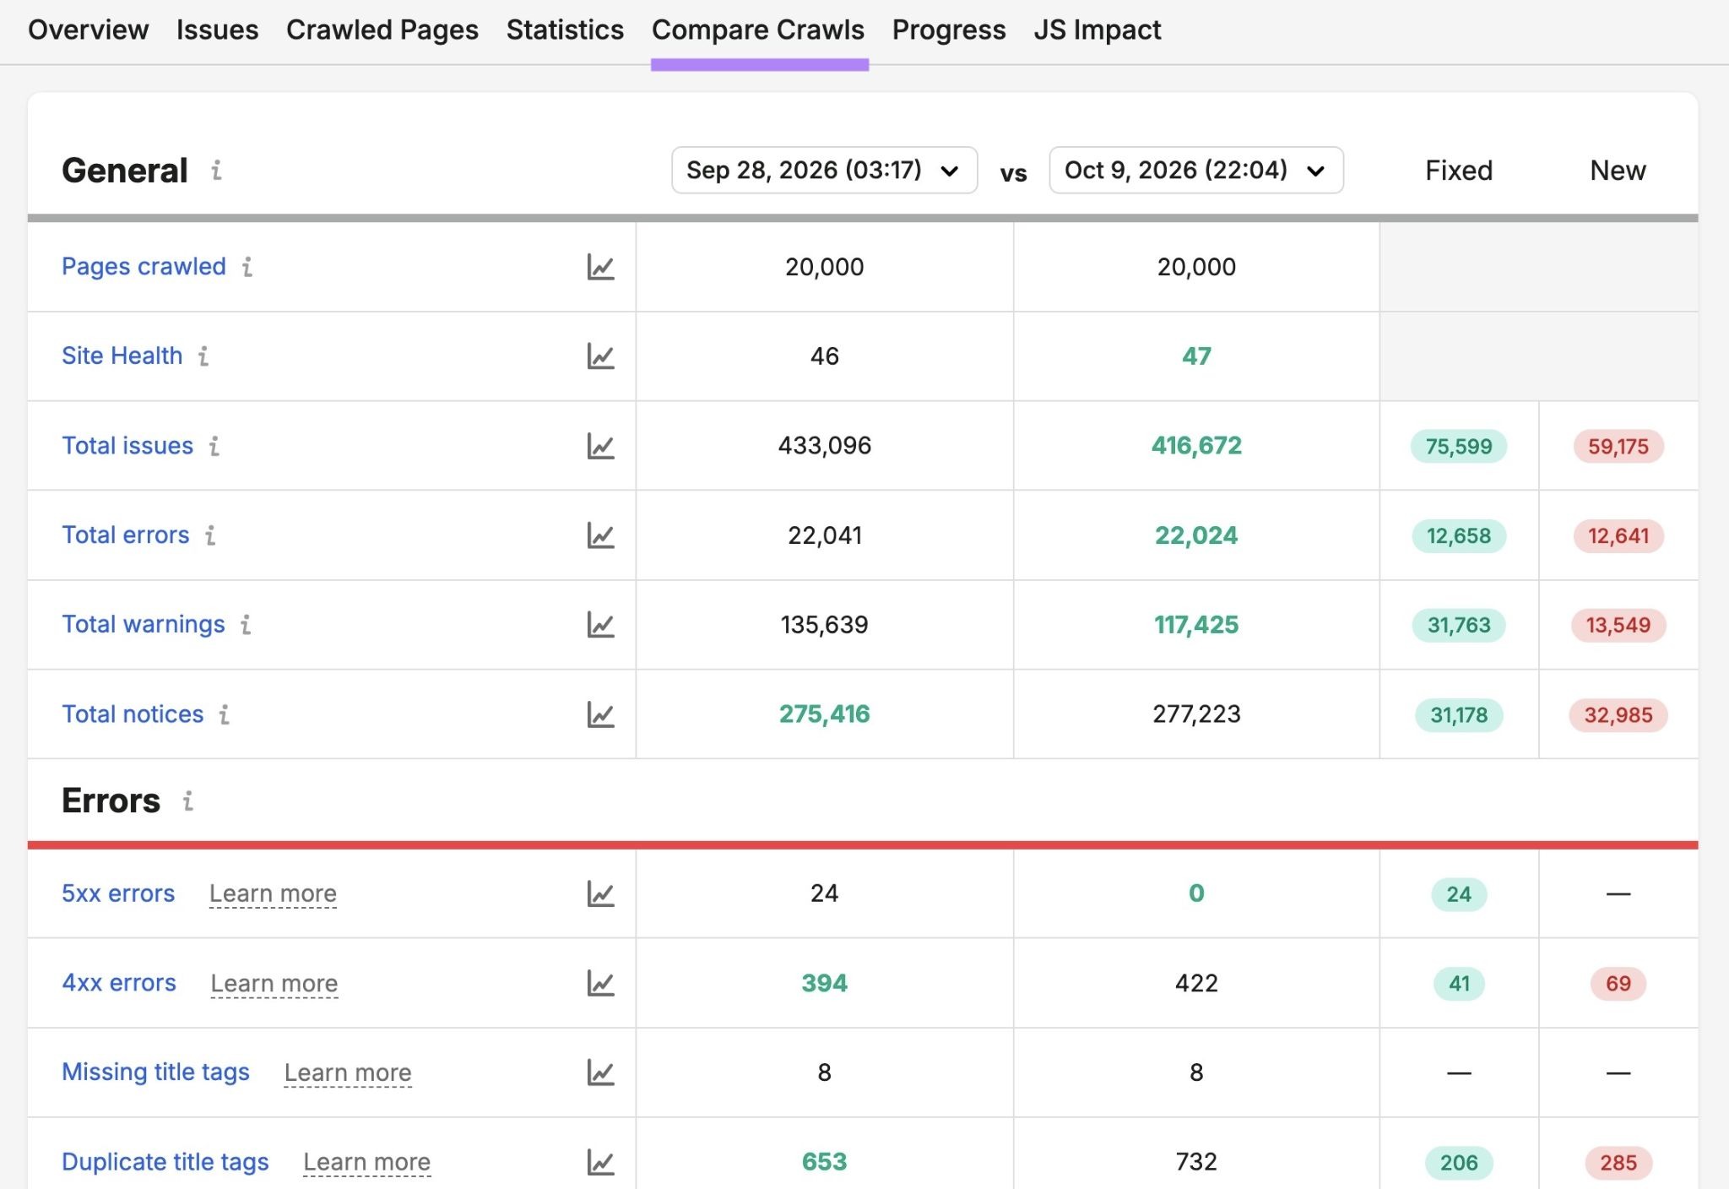Switch to the Overview tab
Screen dimensions: 1729x1189
89,30
